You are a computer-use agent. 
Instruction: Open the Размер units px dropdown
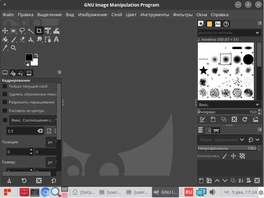[x=51, y=162]
